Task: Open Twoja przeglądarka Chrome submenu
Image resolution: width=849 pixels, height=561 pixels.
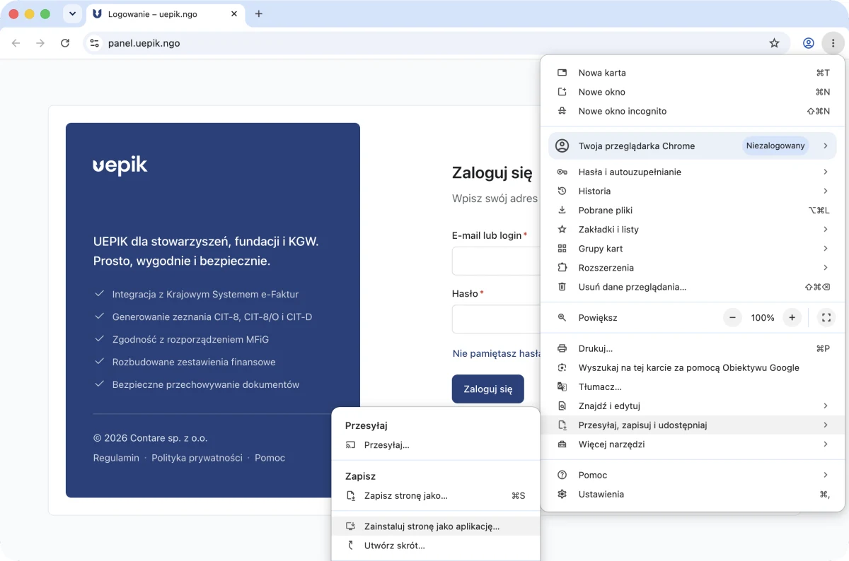Action: [x=693, y=146]
